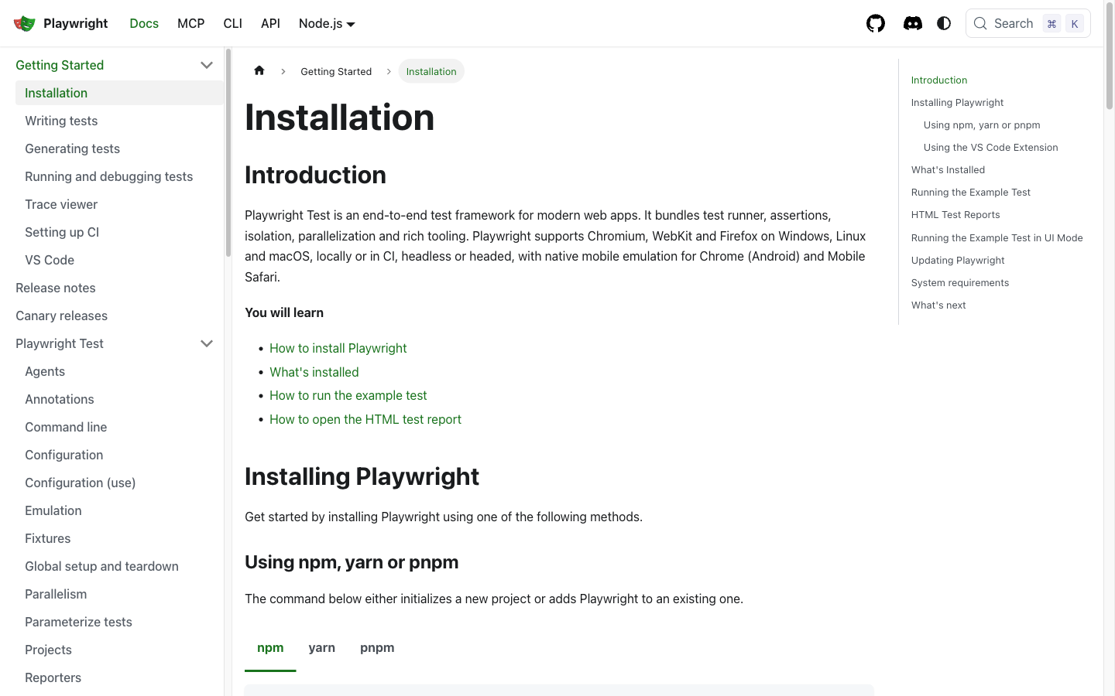The height and width of the screenshot is (696, 1115).
Task: Open the Node.js language dropdown
Action: pyautogui.click(x=327, y=23)
